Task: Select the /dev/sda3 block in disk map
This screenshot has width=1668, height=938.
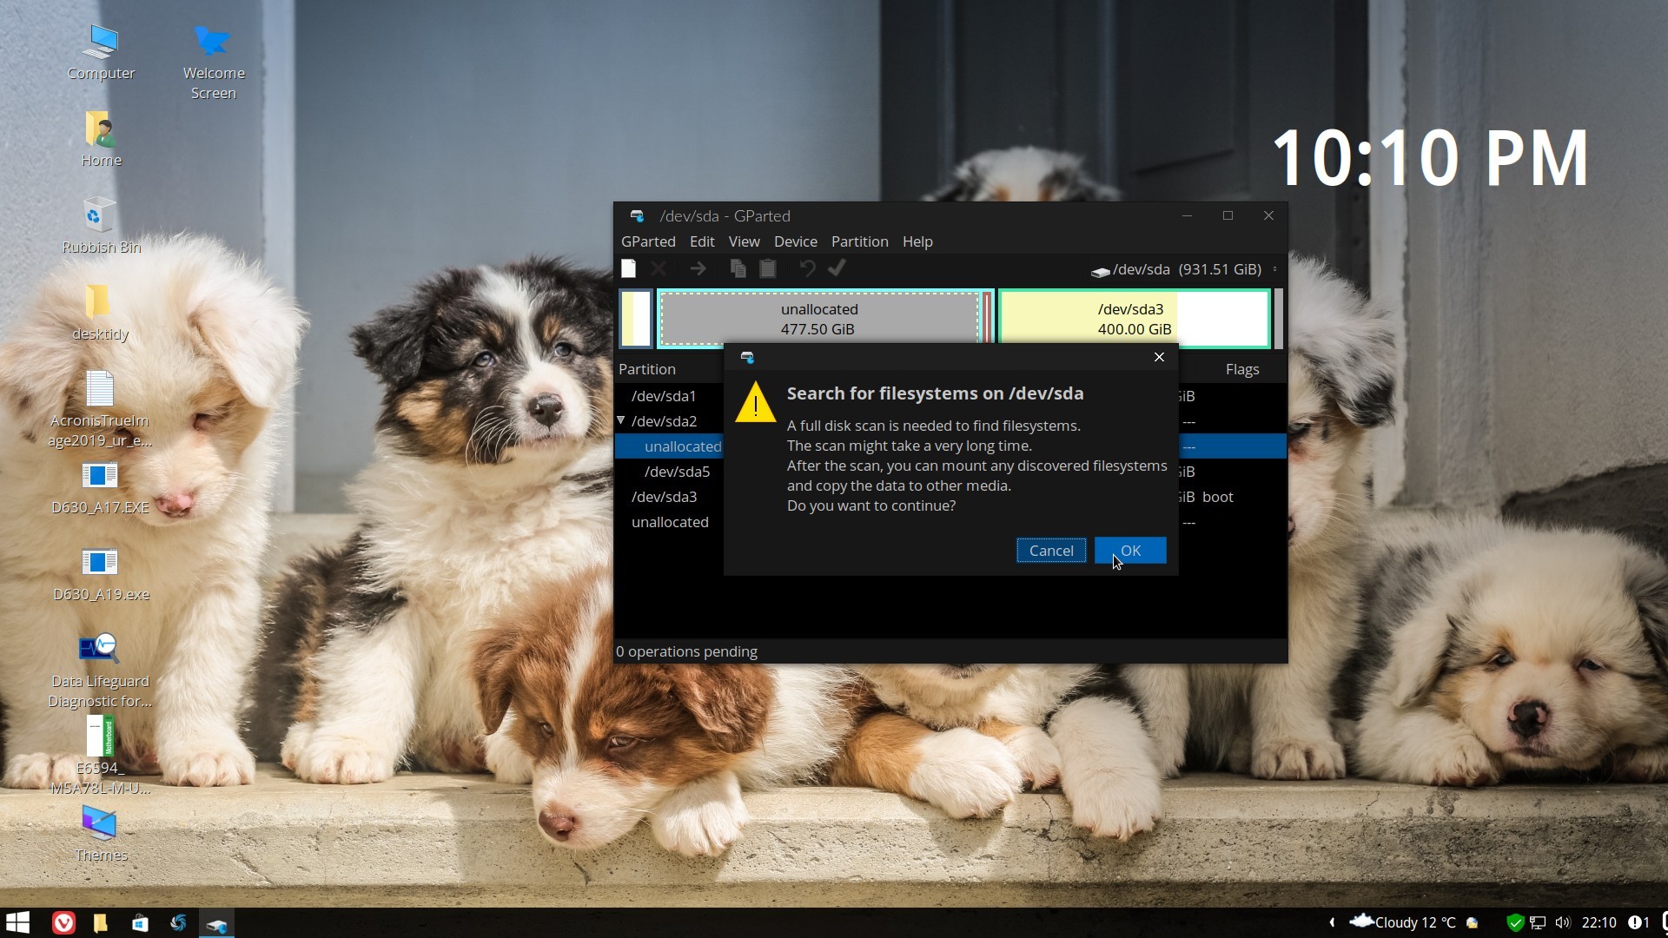Action: tap(1134, 319)
